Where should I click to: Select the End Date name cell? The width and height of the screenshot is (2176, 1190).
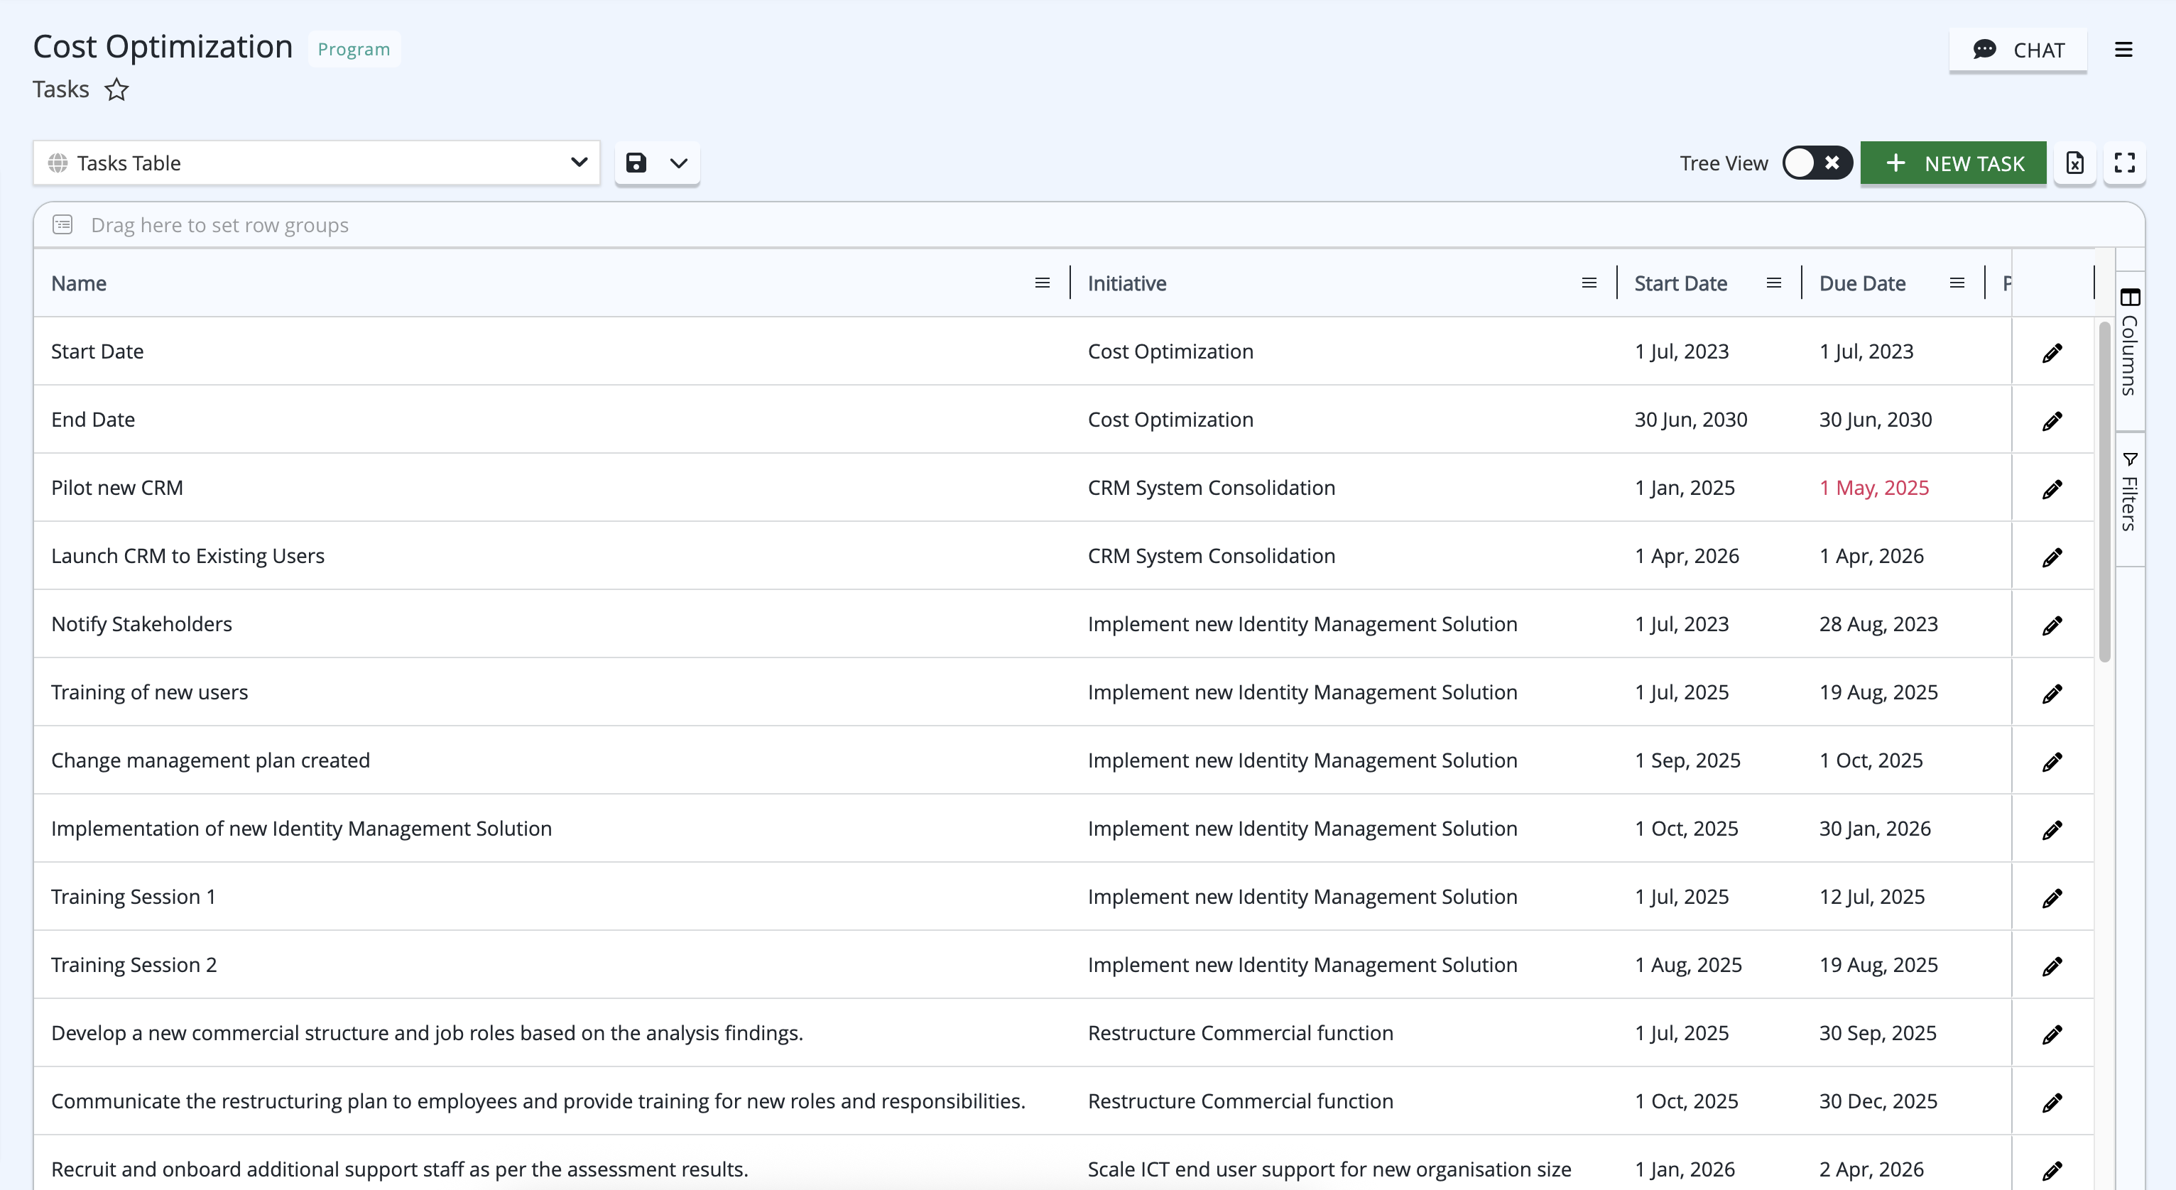(552, 419)
